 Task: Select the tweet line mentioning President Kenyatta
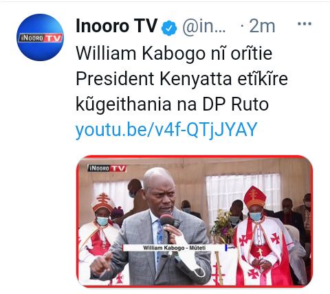tap(181, 78)
